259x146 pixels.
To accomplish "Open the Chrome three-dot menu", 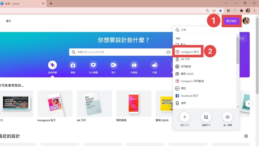I will tap(254, 11).
